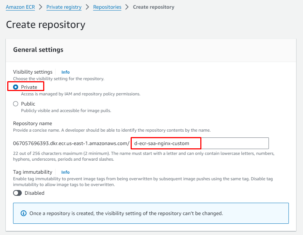Navigate to the Repositories breadcrumb link
This screenshot has width=303, height=235.
107,7
